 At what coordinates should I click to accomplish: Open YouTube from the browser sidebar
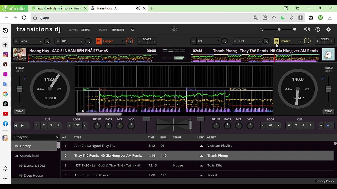click(x=5, y=114)
